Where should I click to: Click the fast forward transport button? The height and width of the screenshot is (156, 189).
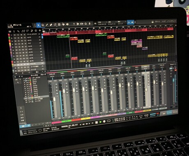click(x=87, y=124)
